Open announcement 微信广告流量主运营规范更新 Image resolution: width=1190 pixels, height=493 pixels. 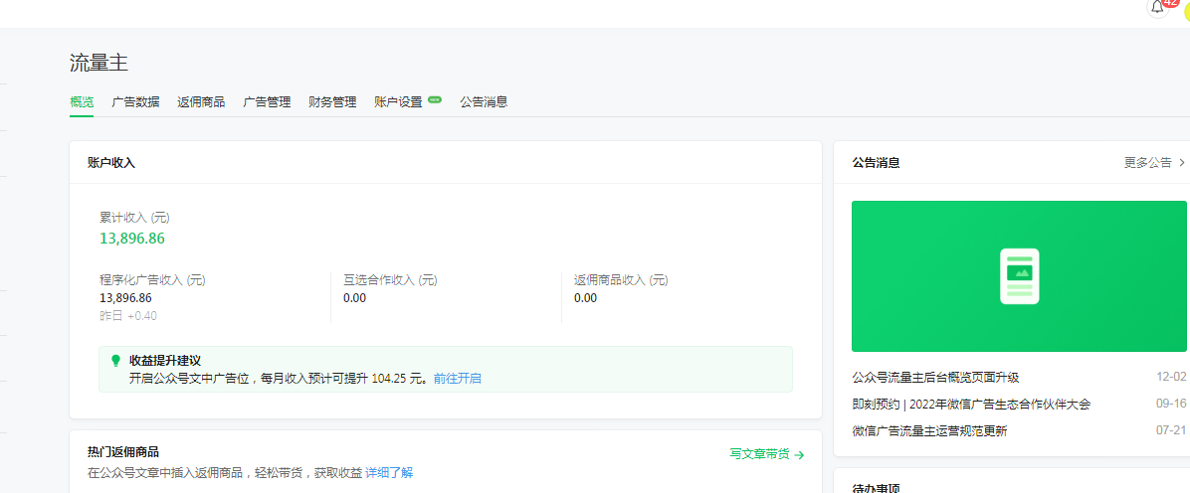click(929, 430)
